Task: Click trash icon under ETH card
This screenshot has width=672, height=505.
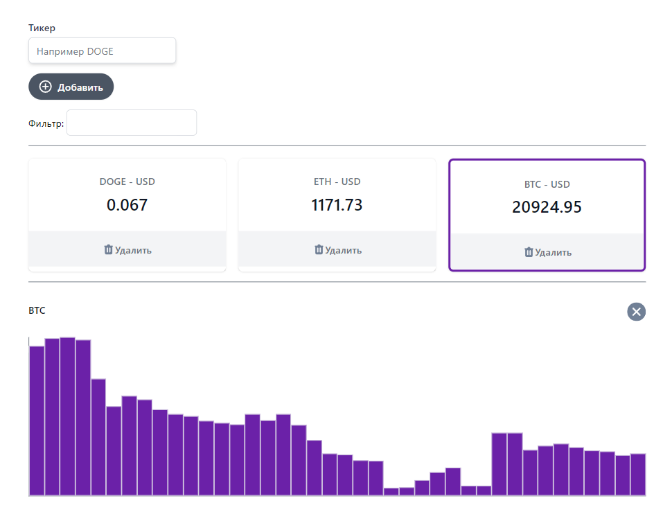Action: click(x=318, y=249)
